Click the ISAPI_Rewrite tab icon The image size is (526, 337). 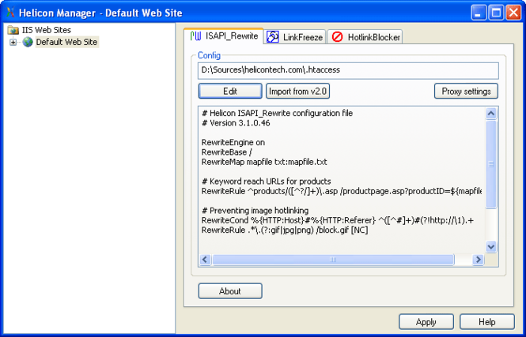point(195,36)
